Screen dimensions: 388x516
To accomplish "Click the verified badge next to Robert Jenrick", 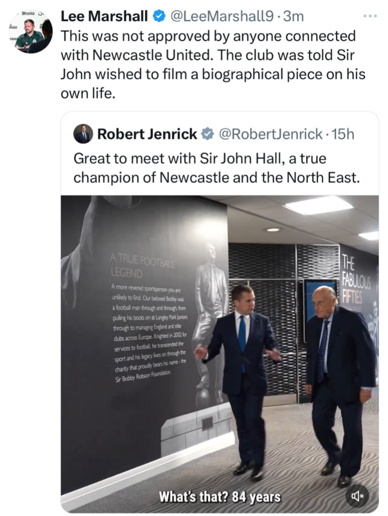I will tap(207, 134).
